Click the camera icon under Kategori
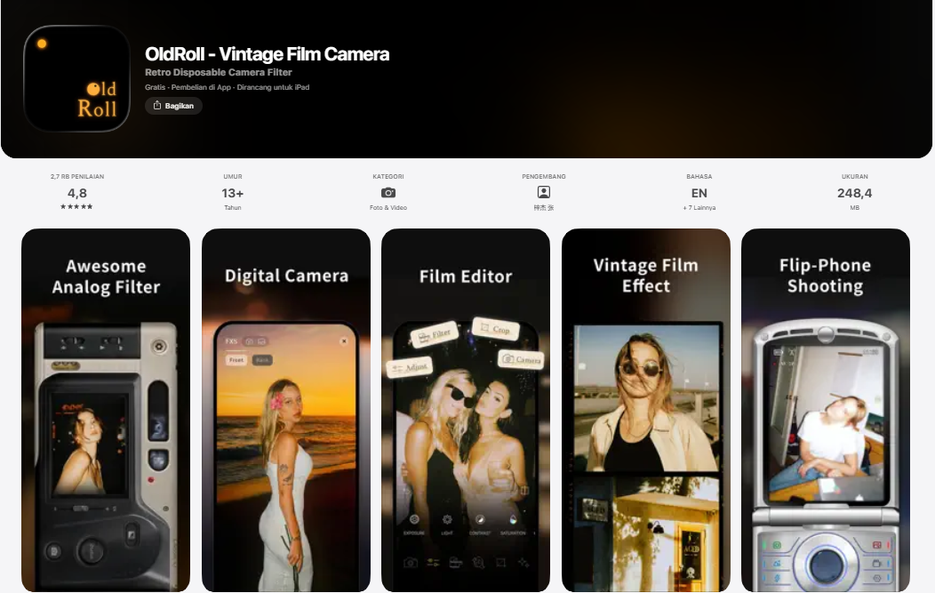Screen dimensions: 935x593 pyautogui.click(x=388, y=192)
